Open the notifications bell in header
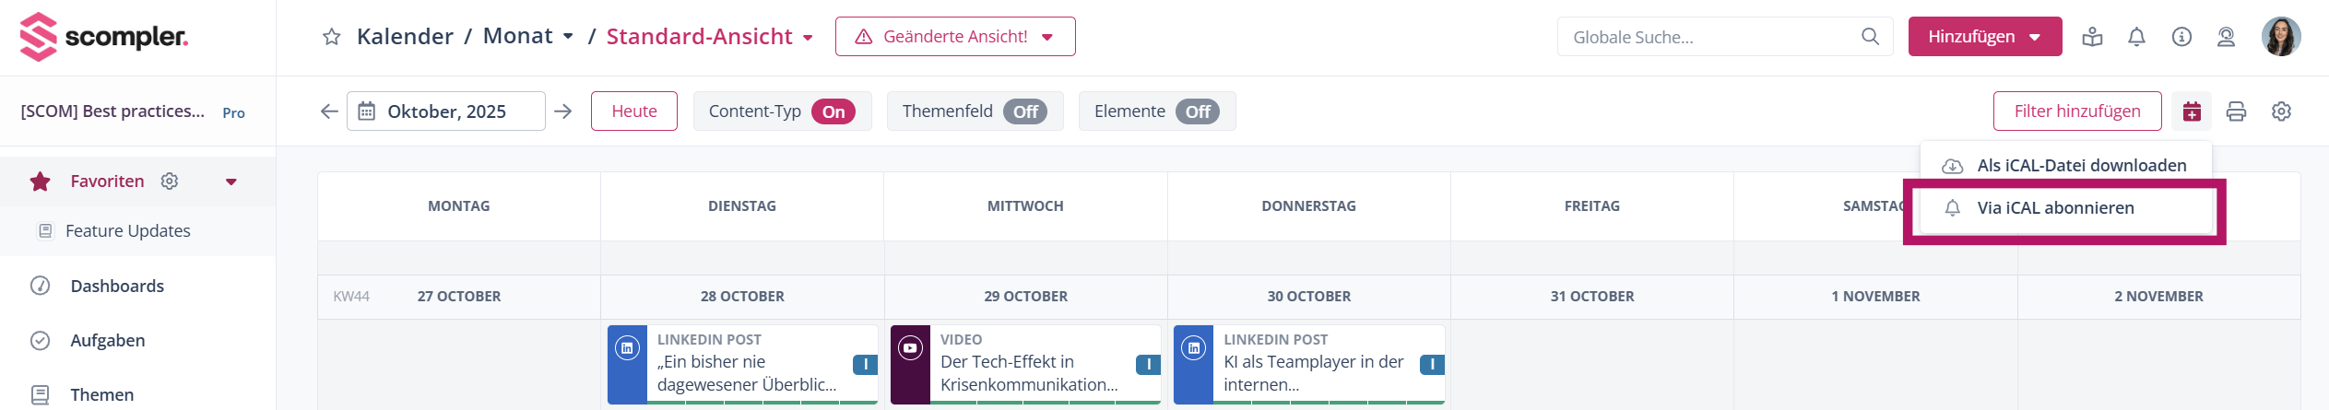 click(x=2136, y=37)
